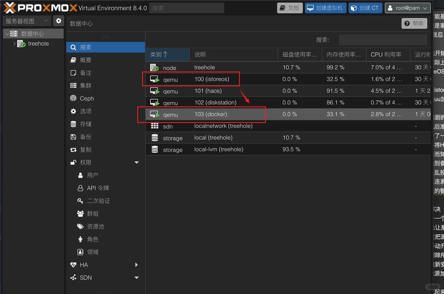Click the '99.2 %' memory usage value
444x294 pixels.
[335, 68]
